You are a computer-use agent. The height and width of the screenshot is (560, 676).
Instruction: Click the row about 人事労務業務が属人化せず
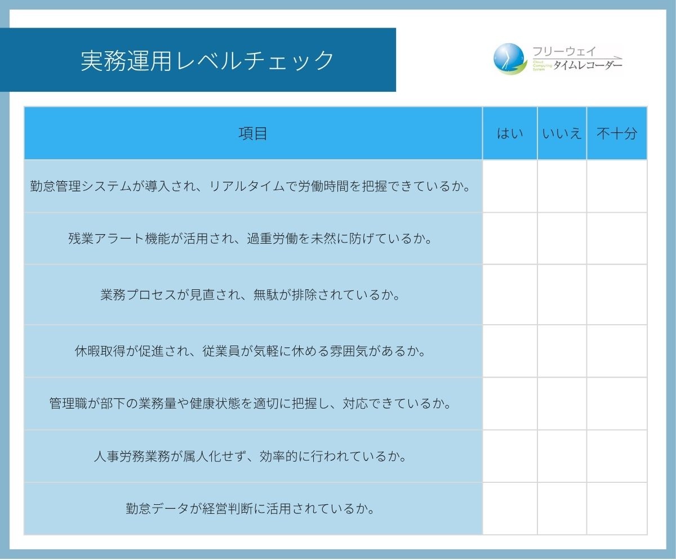pos(253,456)
